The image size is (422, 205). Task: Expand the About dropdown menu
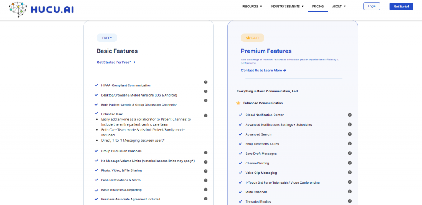339,7
